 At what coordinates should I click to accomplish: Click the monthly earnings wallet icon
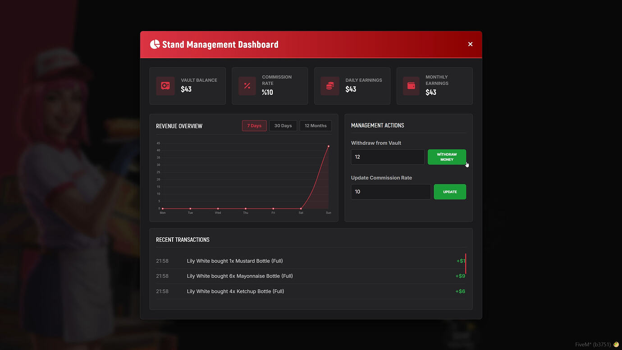click(411, 86)
